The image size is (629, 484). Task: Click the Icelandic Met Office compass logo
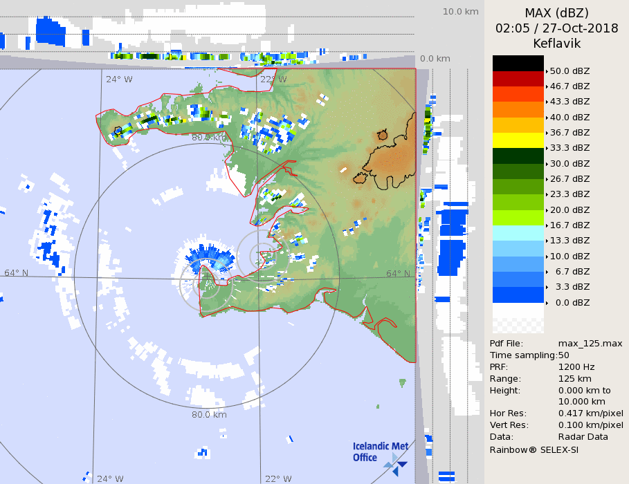[x=396, y=464]
